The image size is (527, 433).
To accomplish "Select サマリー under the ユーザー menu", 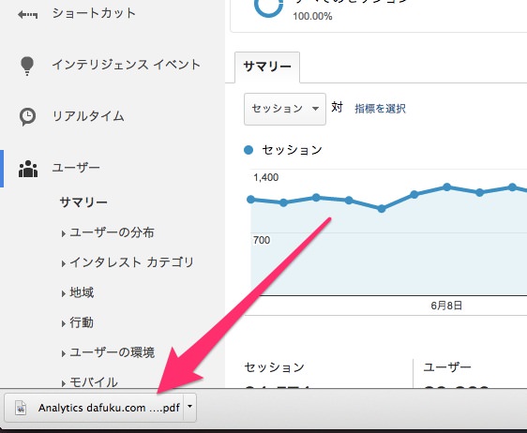I will [83, 202].
